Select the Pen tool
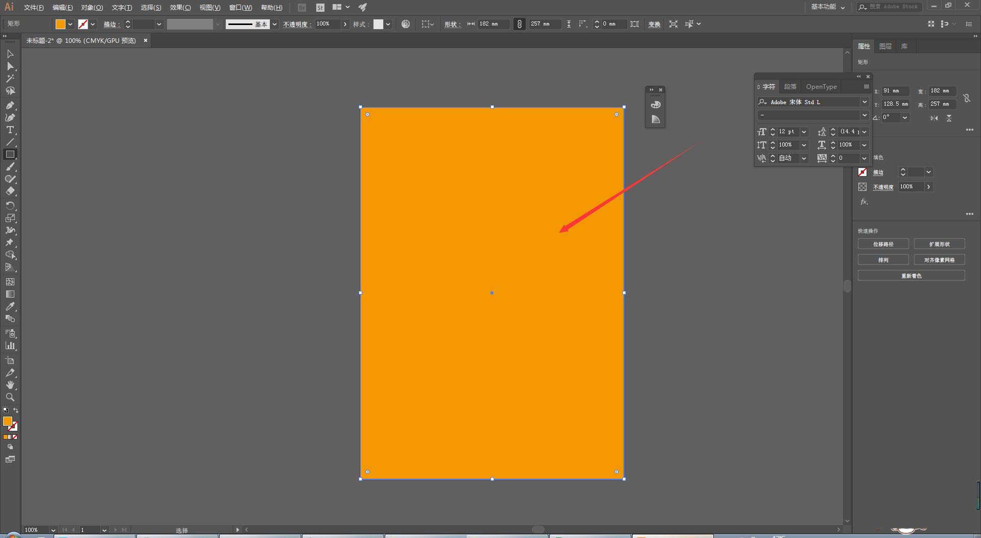The height and width of the screenshot is (538, 981). [10, 105]
